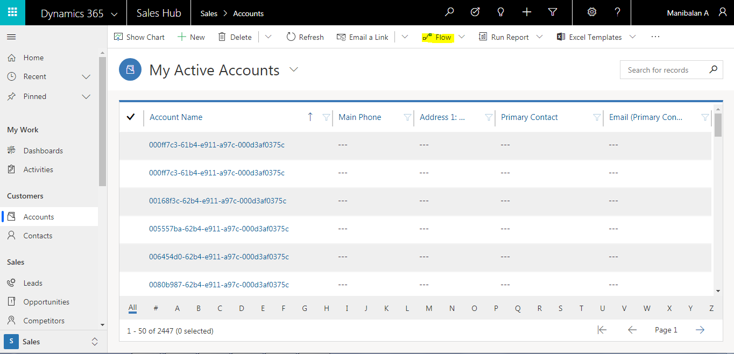Expand the Flow dropdown chevron
This screenshot has width=734, height=354.
(x=462, y=37)
